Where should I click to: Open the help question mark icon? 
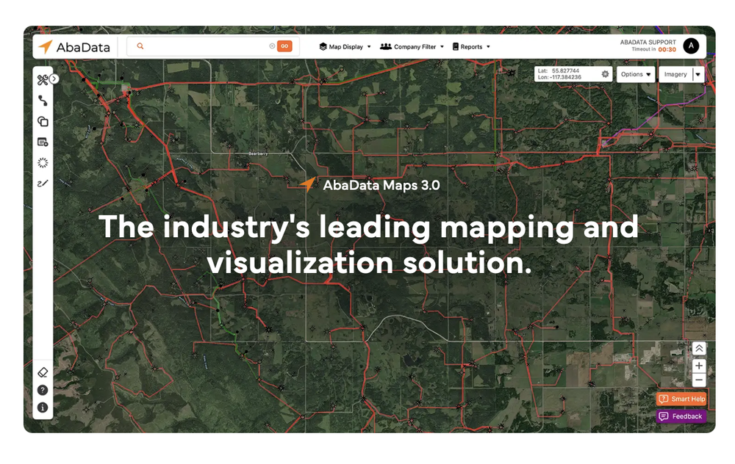click(42, 391)
